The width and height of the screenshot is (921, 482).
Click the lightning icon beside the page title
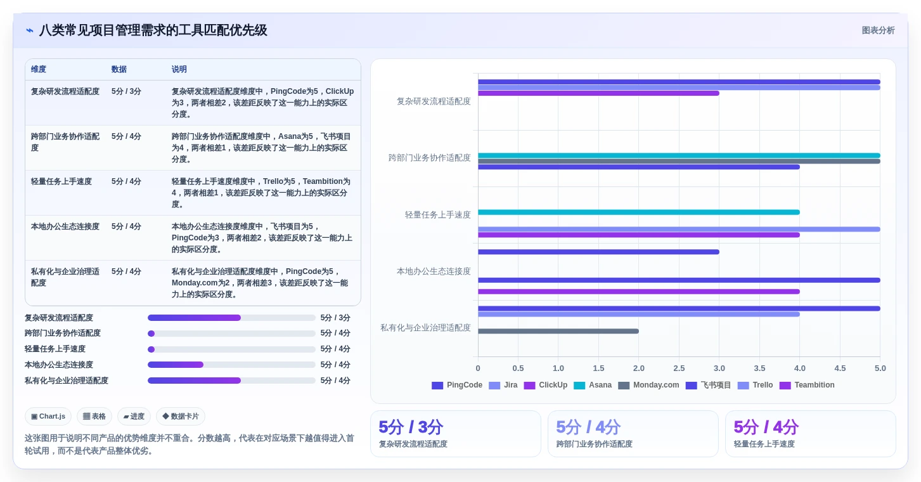30,30
